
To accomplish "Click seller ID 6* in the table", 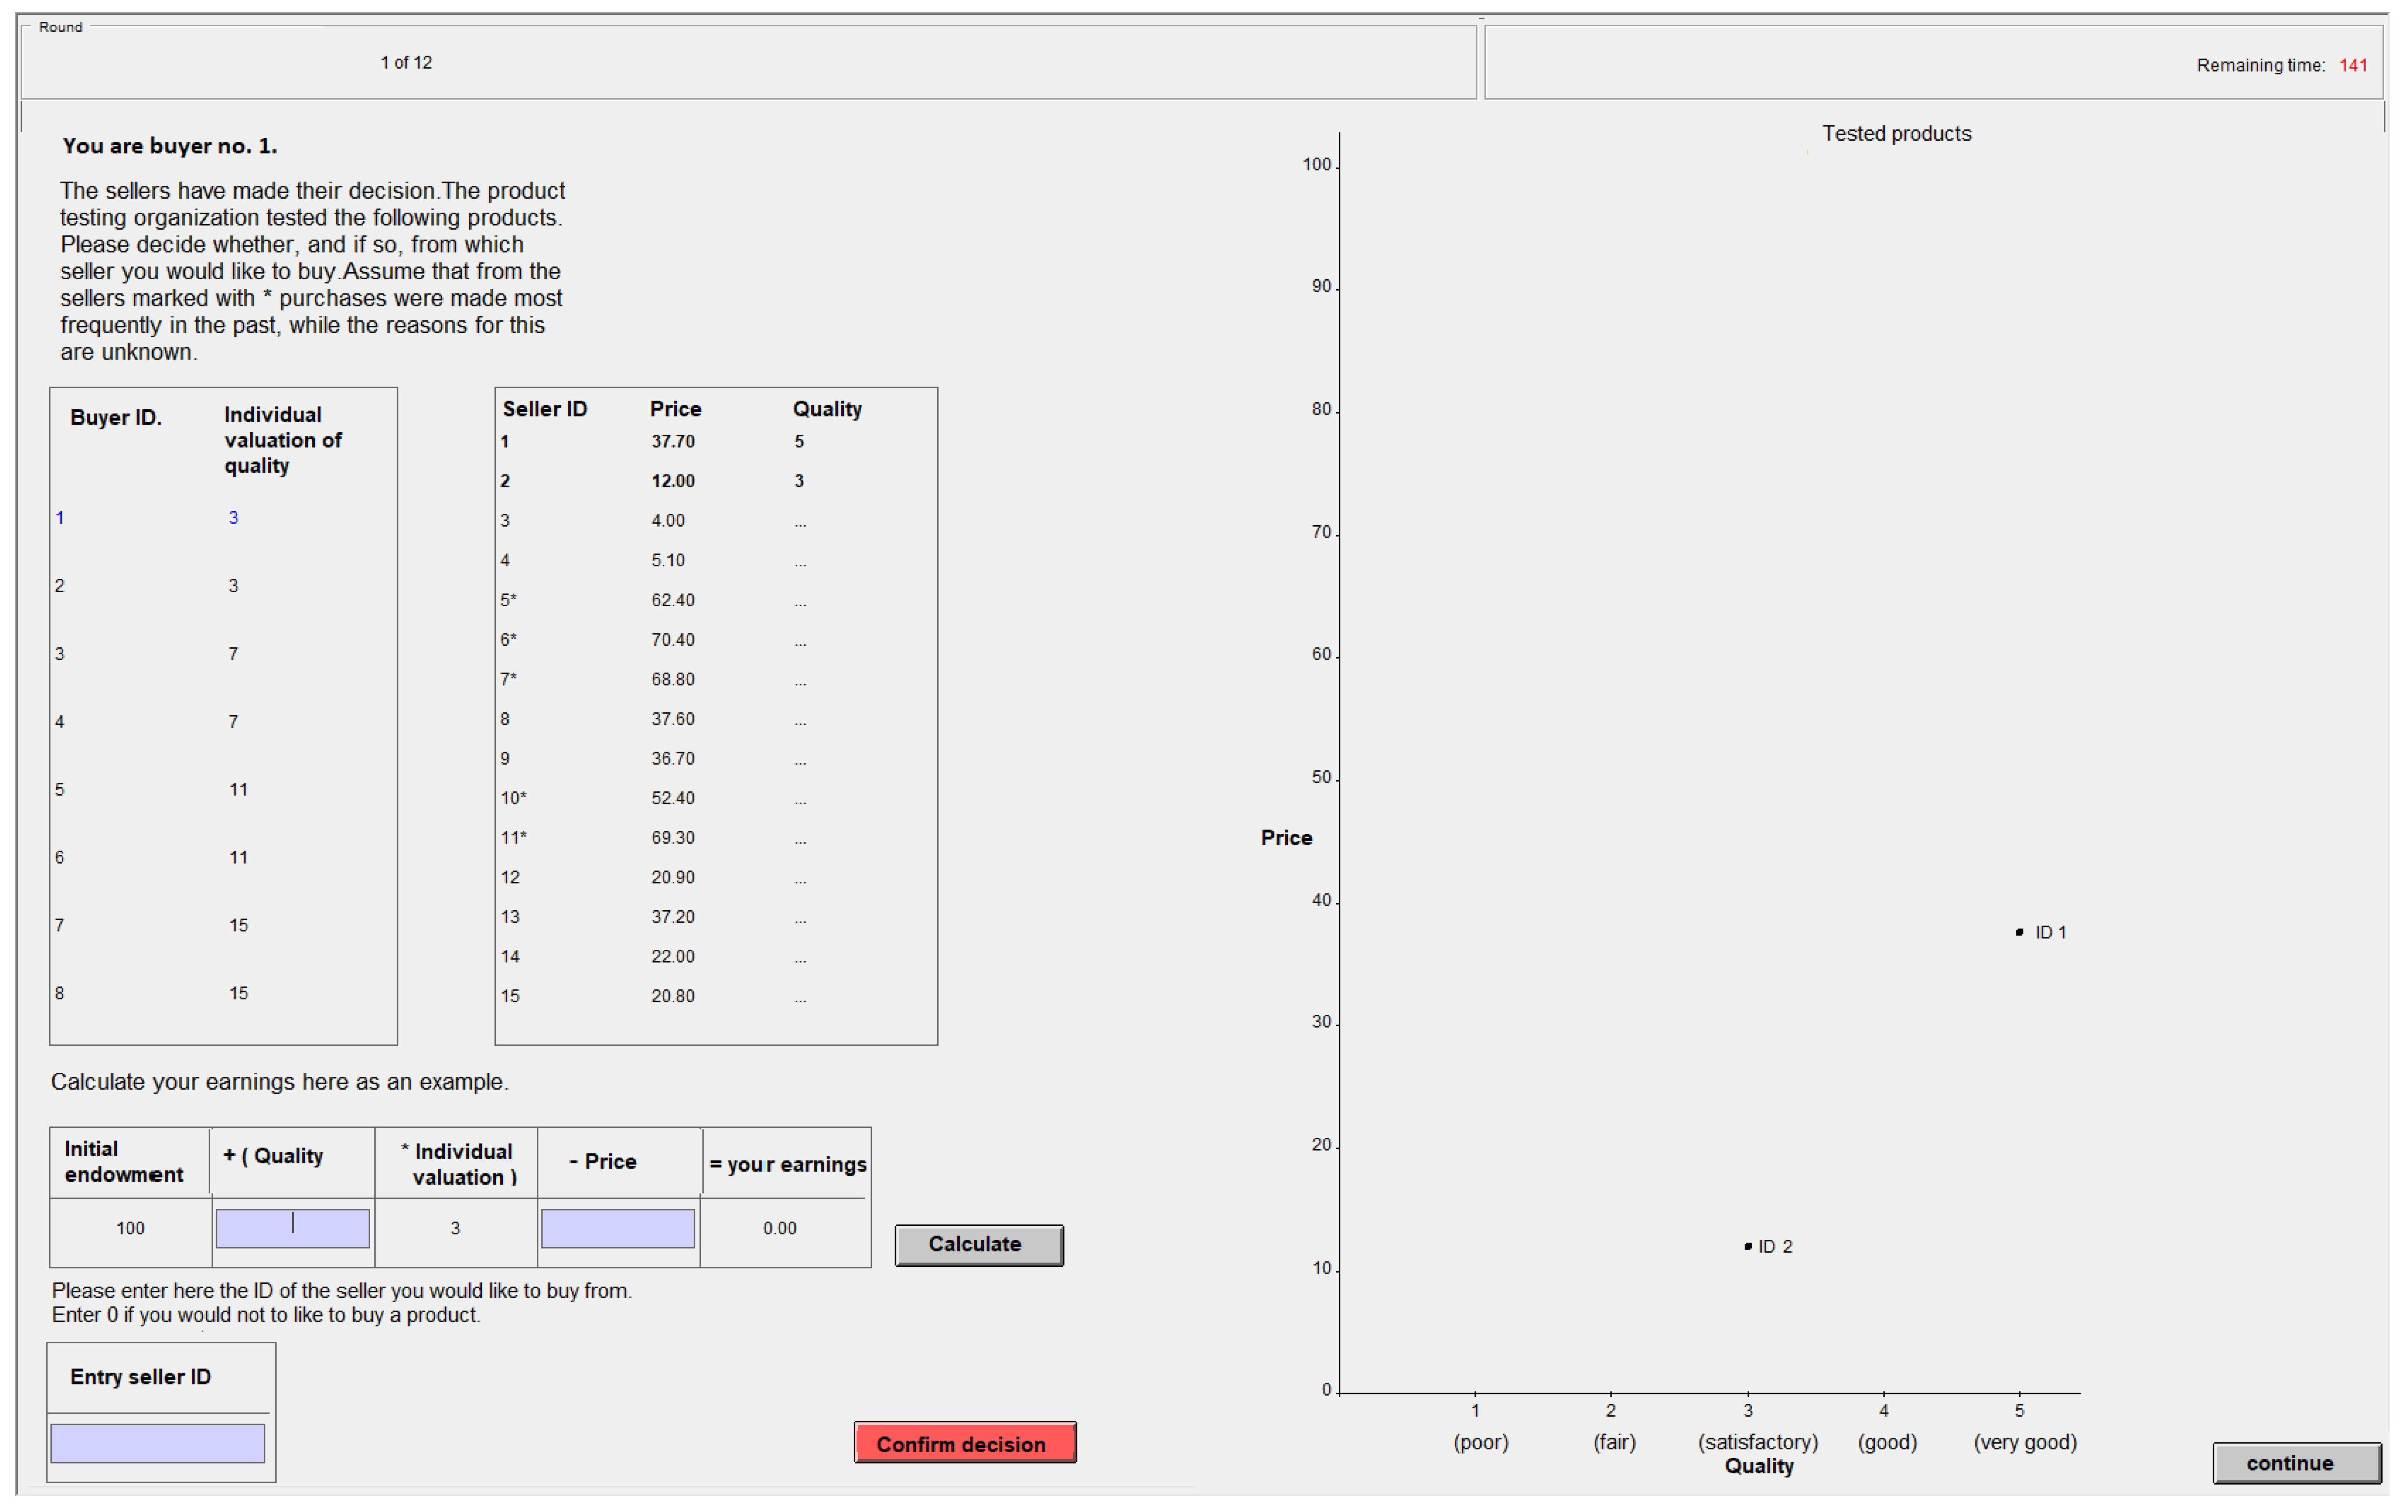I will [508, 639].
